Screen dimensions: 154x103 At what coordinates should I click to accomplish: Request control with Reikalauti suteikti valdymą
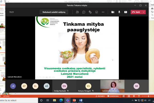pos(54,12)
